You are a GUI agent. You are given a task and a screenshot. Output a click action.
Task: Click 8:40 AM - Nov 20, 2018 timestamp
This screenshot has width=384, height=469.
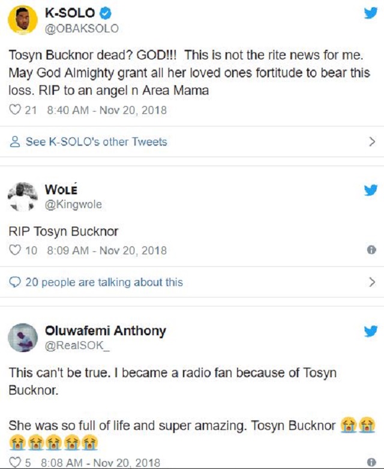(106, 110)
